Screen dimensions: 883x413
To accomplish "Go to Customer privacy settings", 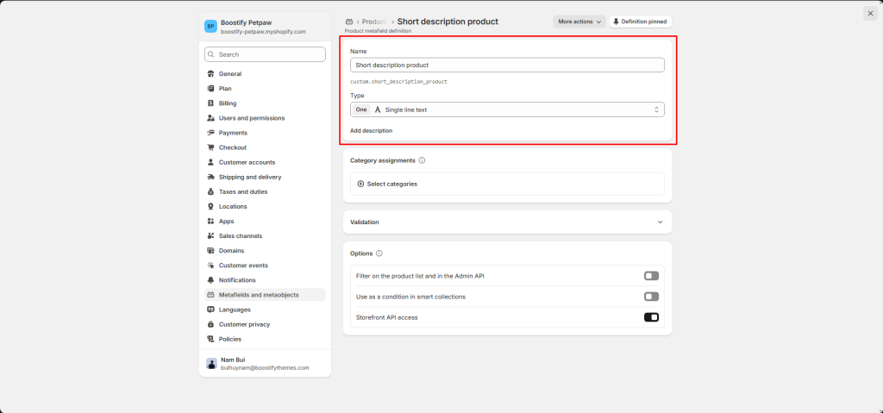I will [x=244, y=324].
